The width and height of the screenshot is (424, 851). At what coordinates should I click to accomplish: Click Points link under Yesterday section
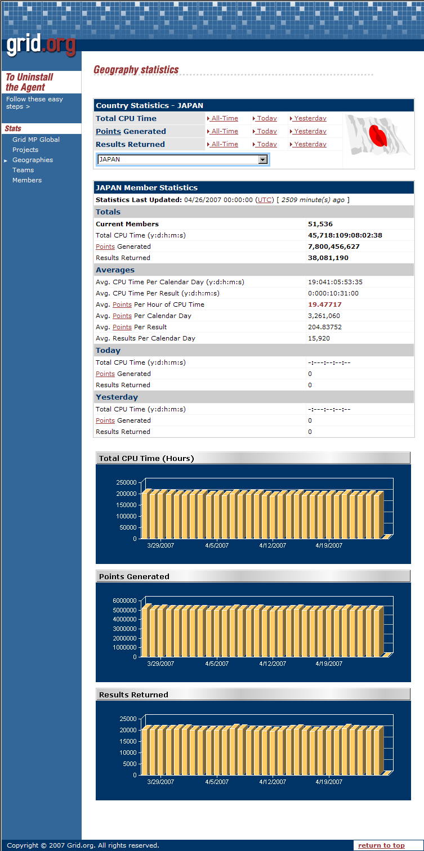tap(105, 420)
